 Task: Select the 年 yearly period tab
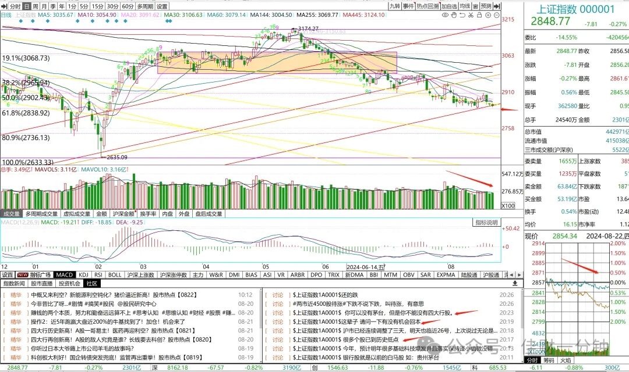(62, 6)
